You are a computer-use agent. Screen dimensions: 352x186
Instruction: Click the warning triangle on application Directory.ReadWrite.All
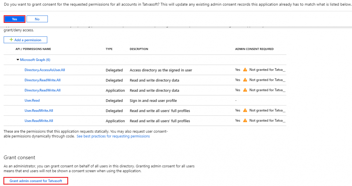pos(245,90)
